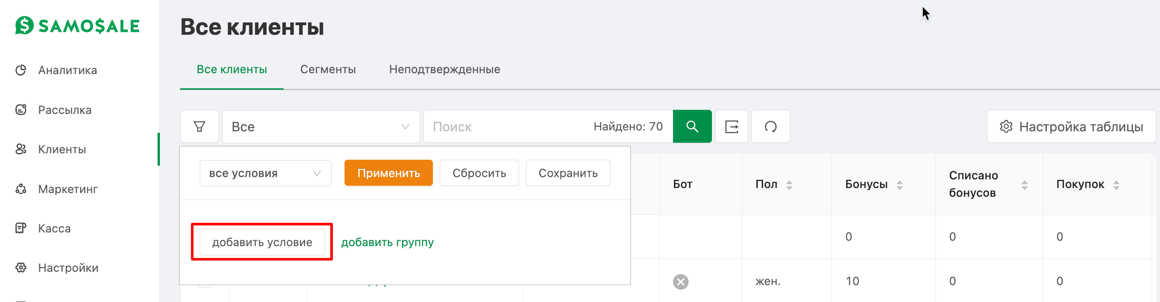Screen dimensions: 1160x302
Task: Switch to Сегменты tab
Action: coord(328,70)
